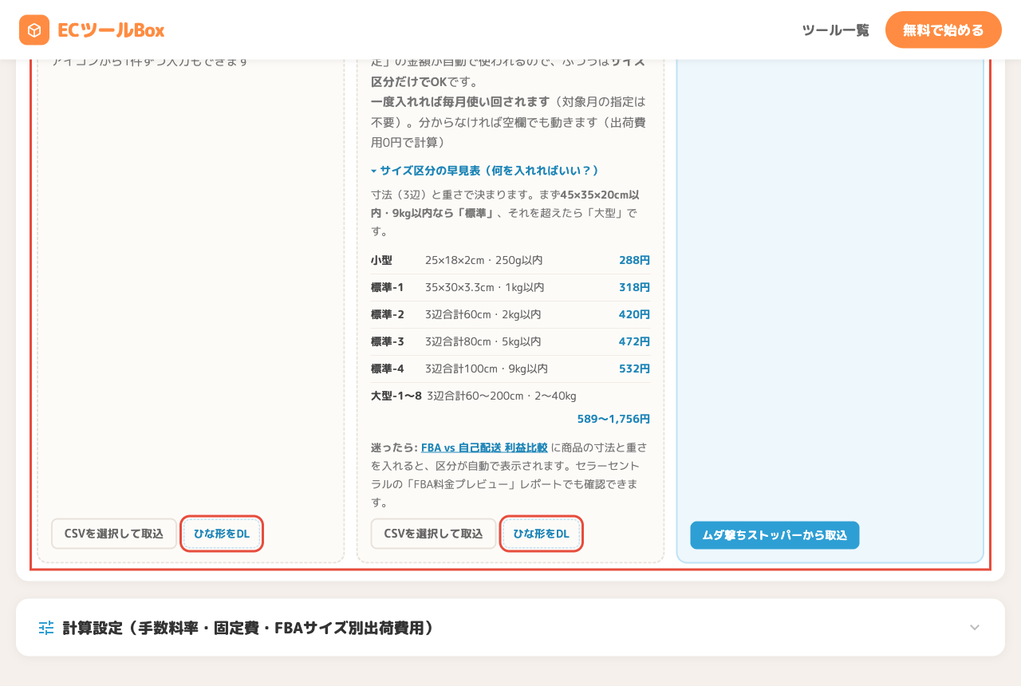Click the sliders icon beside 計算設定

click(x=46, y=628)
